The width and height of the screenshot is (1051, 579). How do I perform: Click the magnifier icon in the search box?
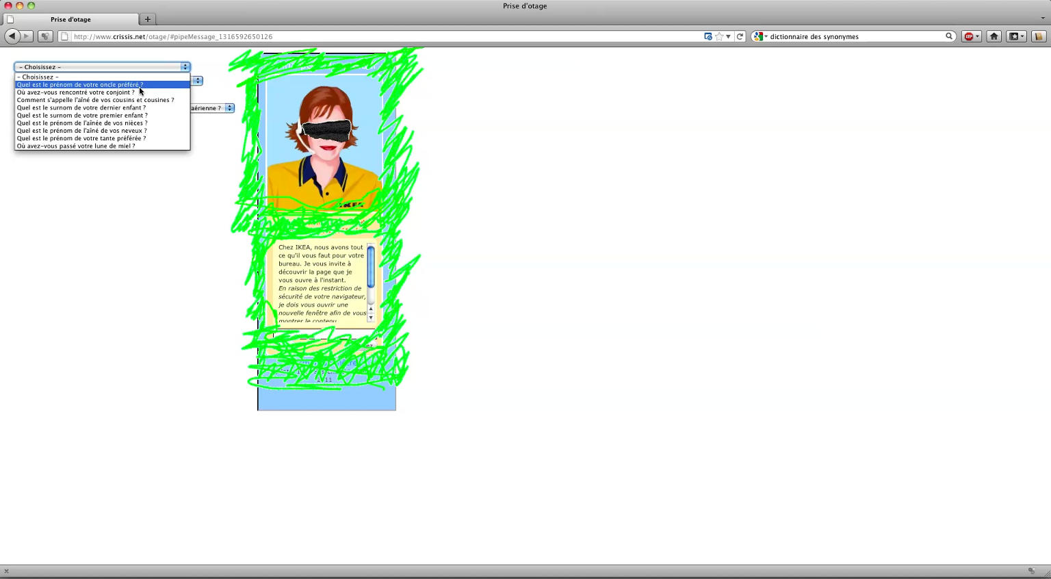[949, 36]
